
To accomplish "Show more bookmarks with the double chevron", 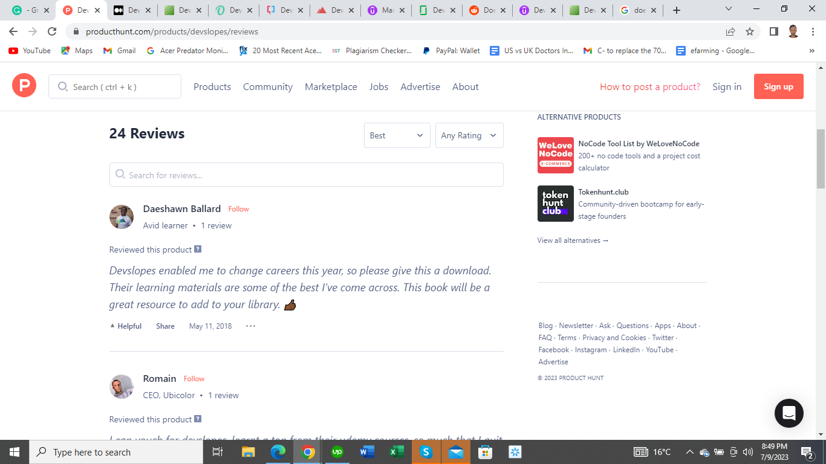I will point(811,51).
